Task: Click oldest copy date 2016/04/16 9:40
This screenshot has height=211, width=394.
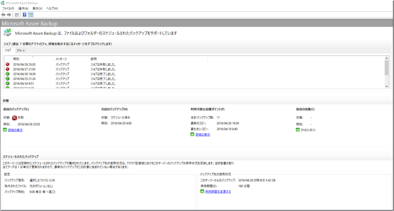Action: 227,129
